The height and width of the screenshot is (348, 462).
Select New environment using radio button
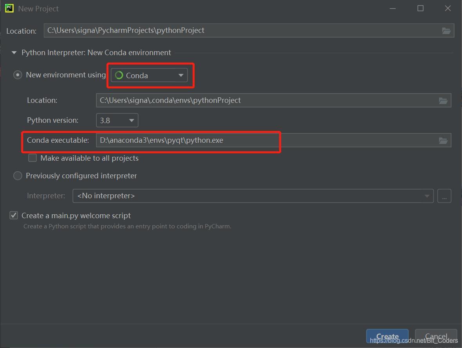(x=18, y=75)
